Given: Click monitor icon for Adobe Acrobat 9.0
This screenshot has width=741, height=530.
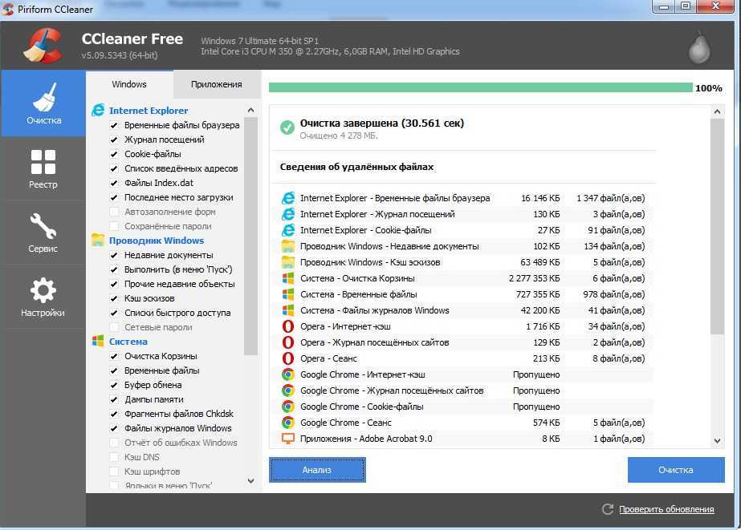Looking at the screenshot, I should click(287, 439).
